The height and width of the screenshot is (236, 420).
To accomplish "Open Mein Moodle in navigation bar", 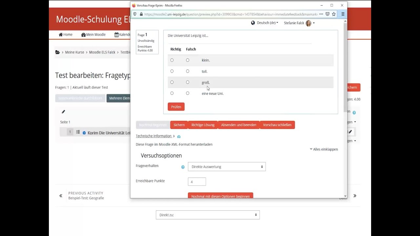I will pyautogui.click(x=94, y=35).
